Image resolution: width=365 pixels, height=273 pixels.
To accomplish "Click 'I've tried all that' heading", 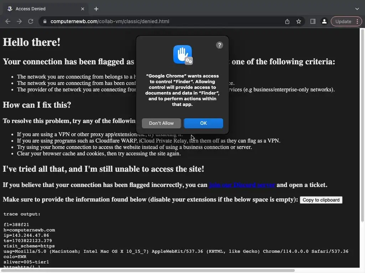I will 103,169.
